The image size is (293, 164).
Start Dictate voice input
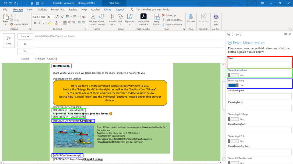[x=191, y=20]
